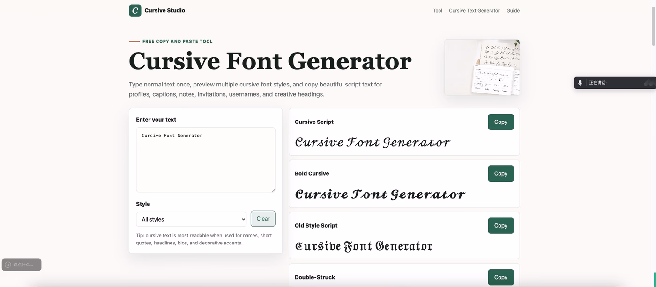Viewport: 656px width, 287px height.
Task: Click the Cursive Studio logo icon
Action: click(x=135, y=10)
